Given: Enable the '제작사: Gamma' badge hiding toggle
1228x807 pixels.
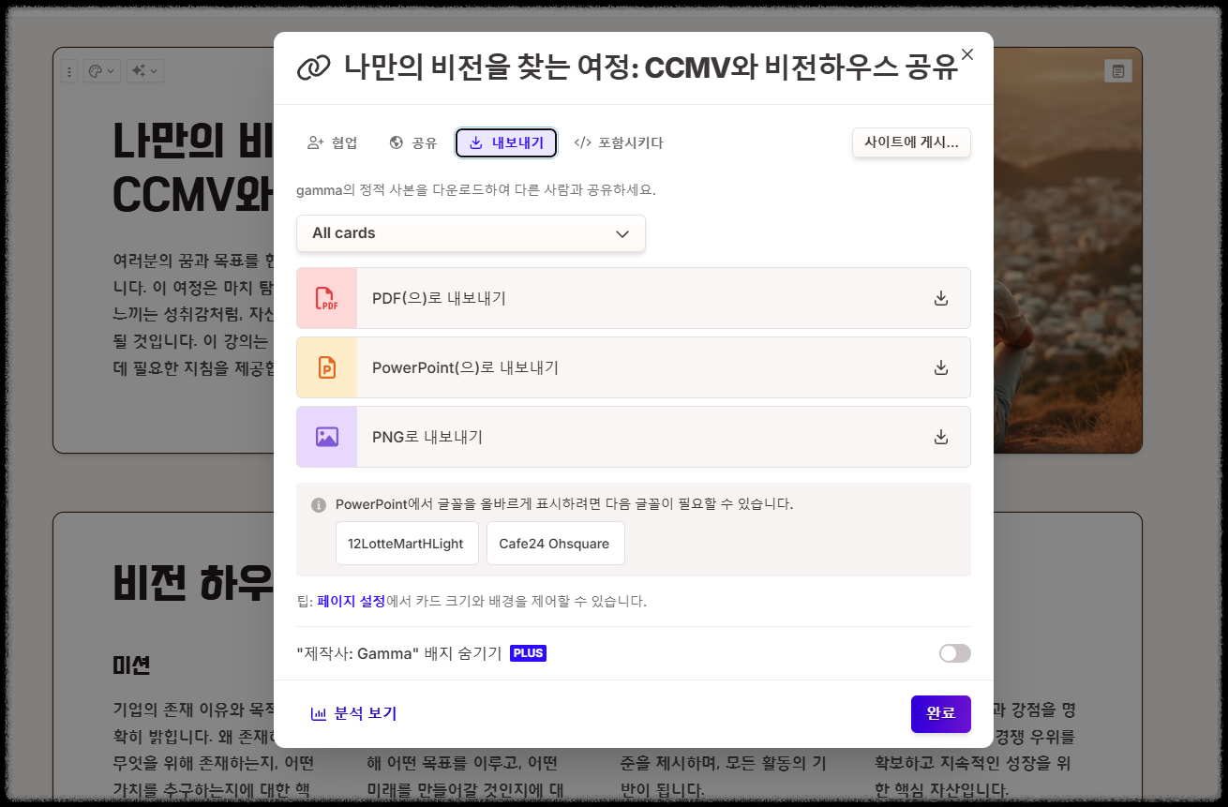Looking at the screenshot, I should coord(954,653).
